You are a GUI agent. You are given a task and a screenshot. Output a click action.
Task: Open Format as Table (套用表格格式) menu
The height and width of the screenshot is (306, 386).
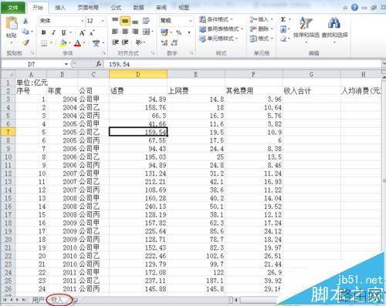click(x=222, y=29)
